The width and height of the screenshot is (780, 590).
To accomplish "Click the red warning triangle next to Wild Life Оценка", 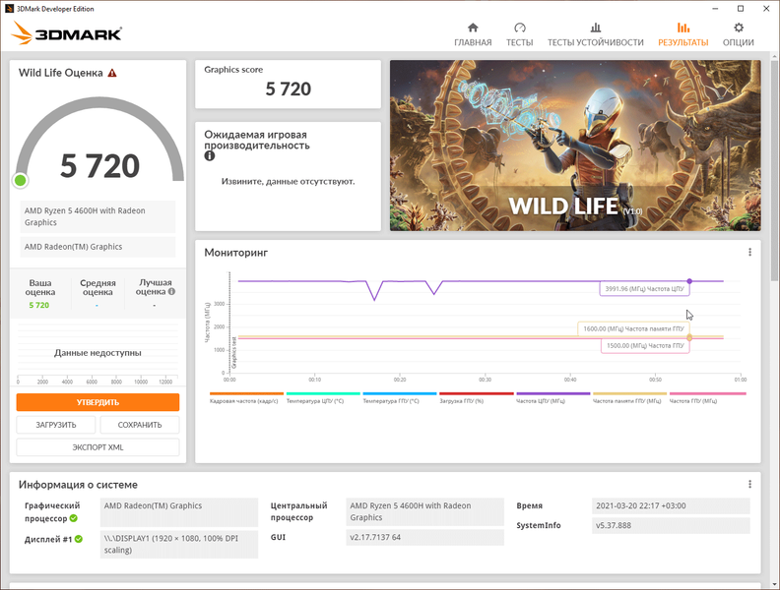I will coord(112,73).
